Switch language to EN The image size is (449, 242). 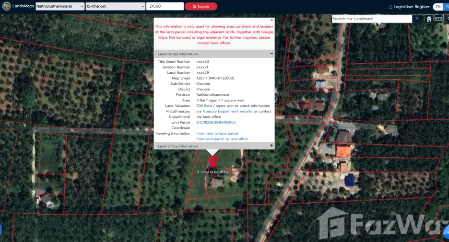(447, 7)
